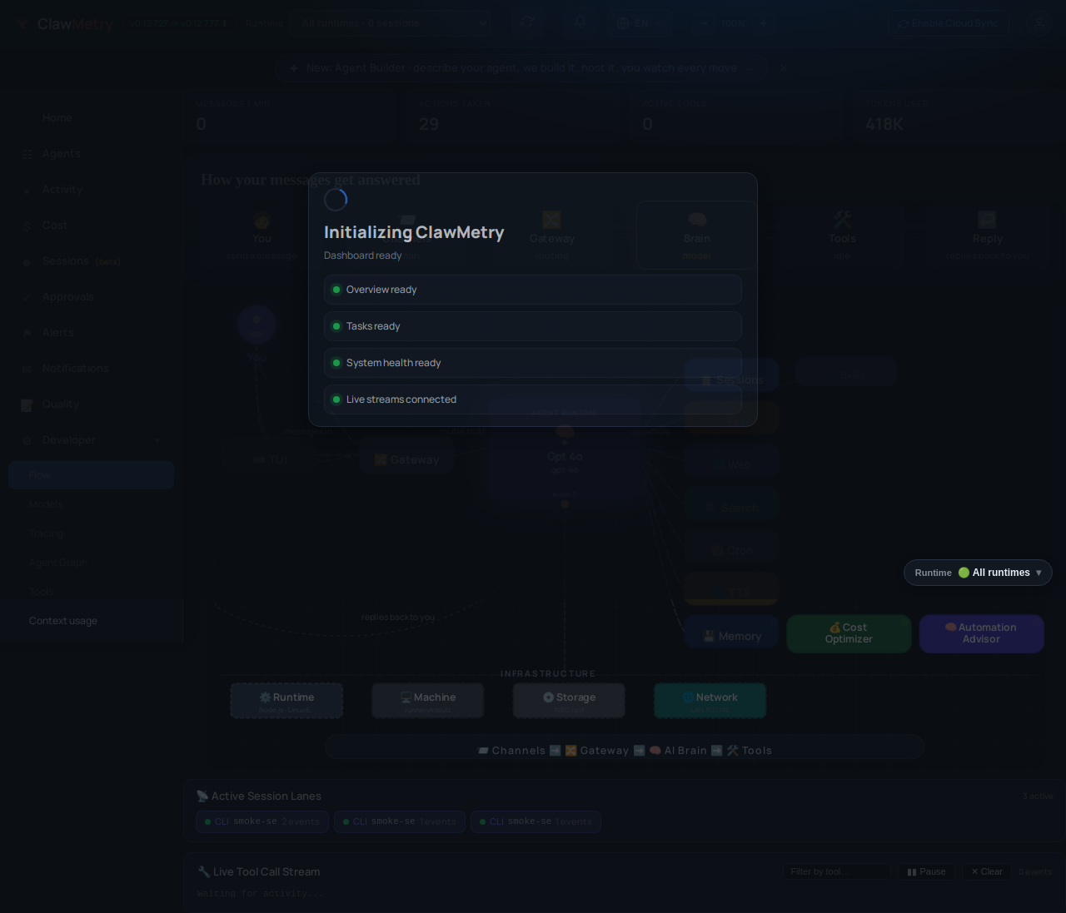
Task: Click AI Brain in the bottom flow legend
Action: click(678, 751)
